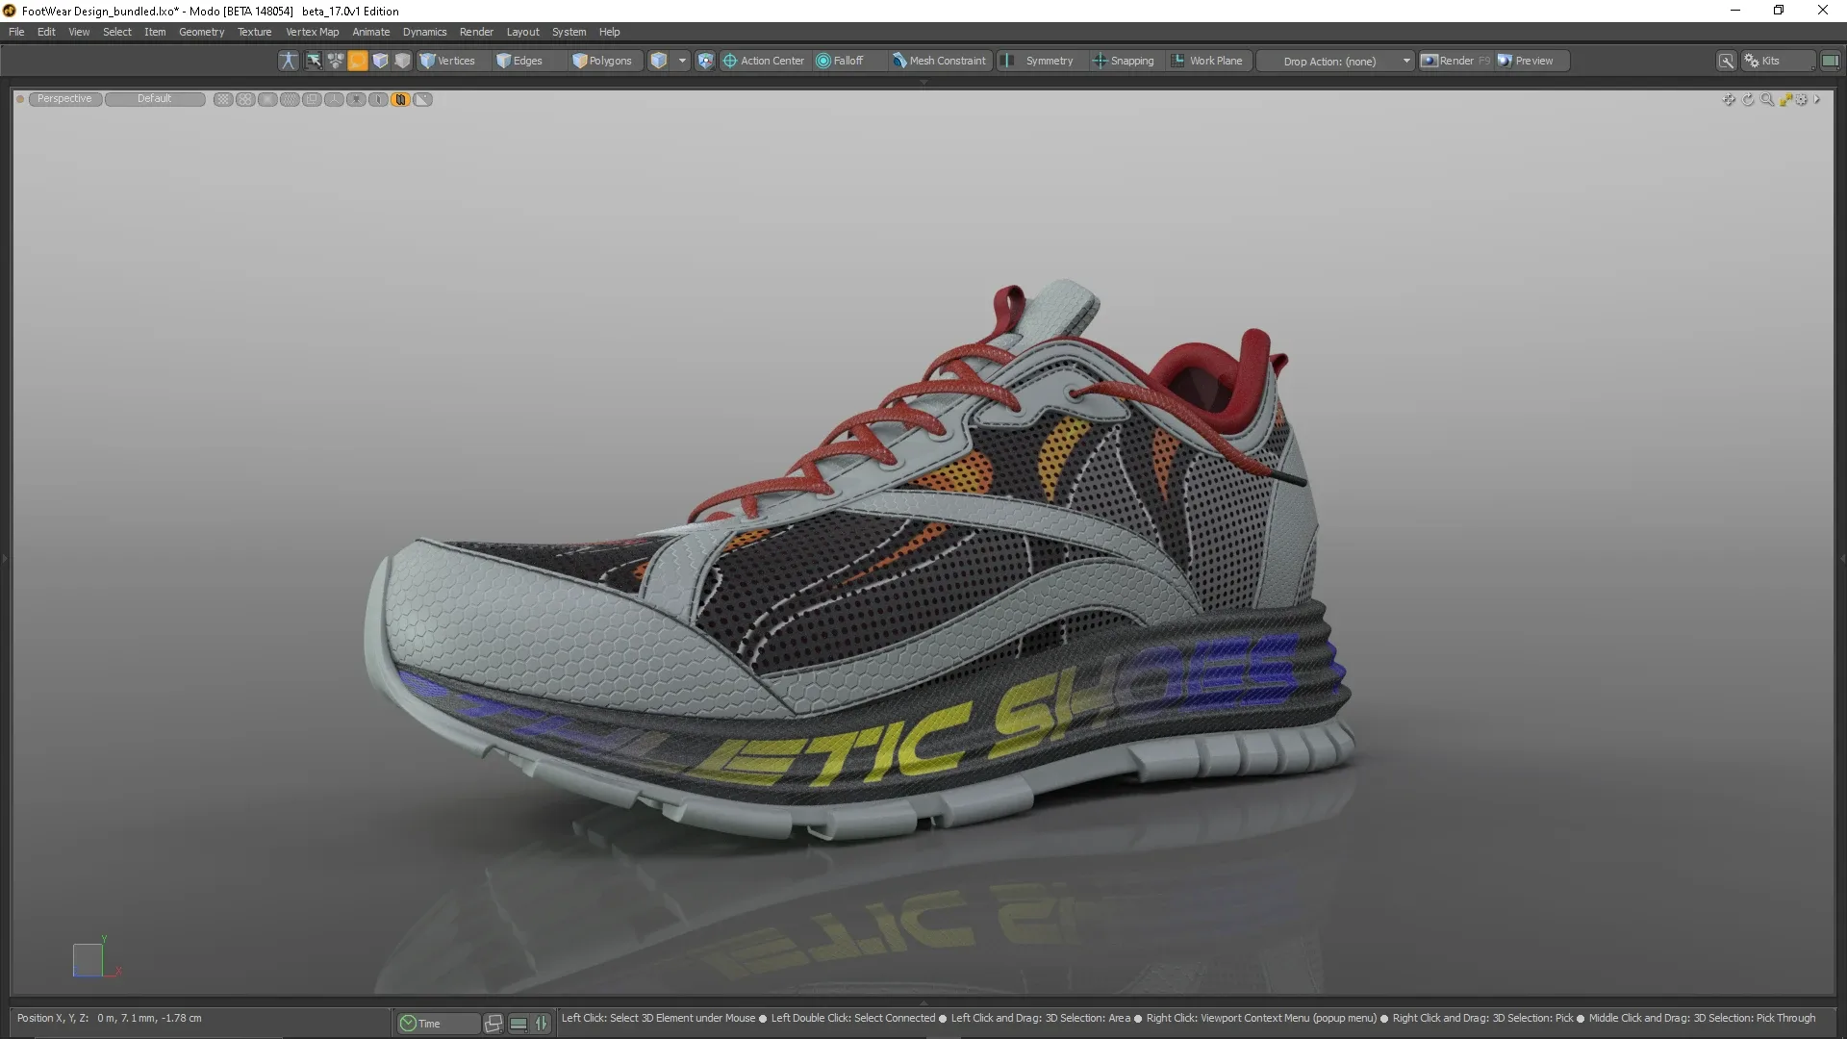Click the Items cube mode icon
The image size is (1847, 1039).
pos(659,61)
